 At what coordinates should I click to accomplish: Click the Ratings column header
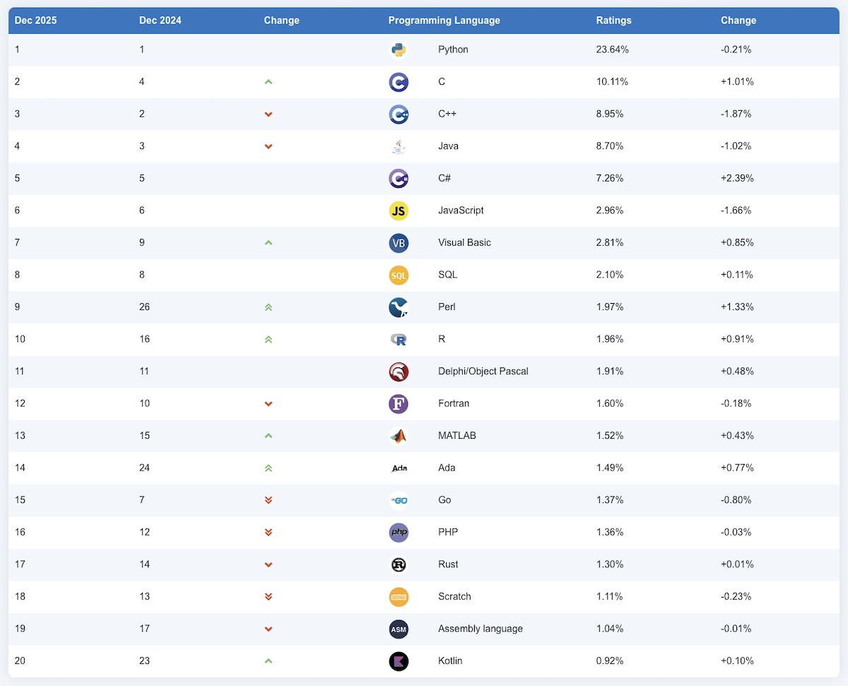tap(613, 20)
